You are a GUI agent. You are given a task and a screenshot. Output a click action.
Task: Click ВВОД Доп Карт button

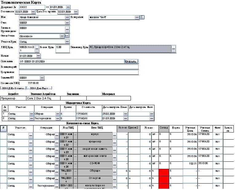click(39, 88)
